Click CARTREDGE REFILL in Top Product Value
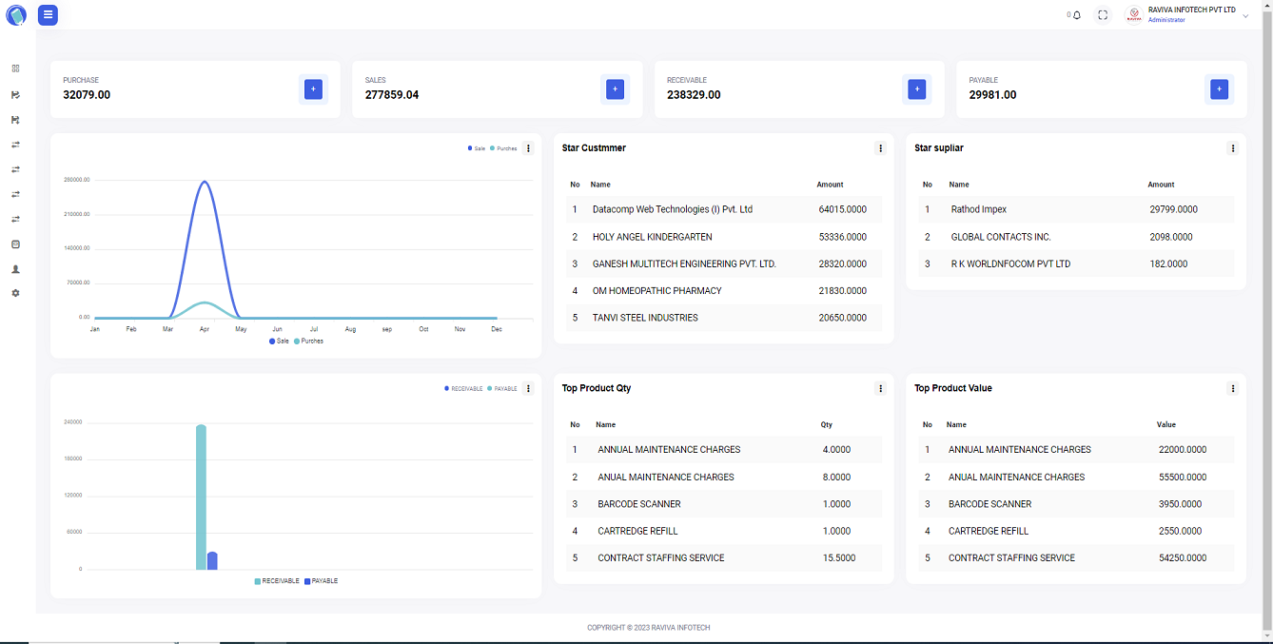This screenshot has height=644, width=1273. coord(989,531)
